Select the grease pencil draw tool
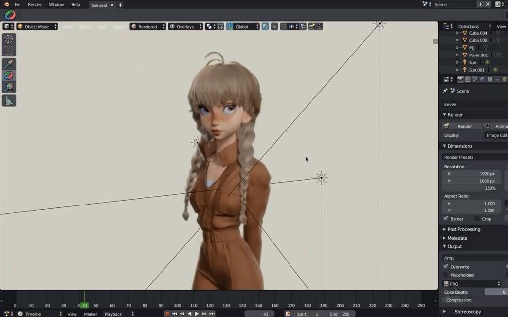 point(9,75)
